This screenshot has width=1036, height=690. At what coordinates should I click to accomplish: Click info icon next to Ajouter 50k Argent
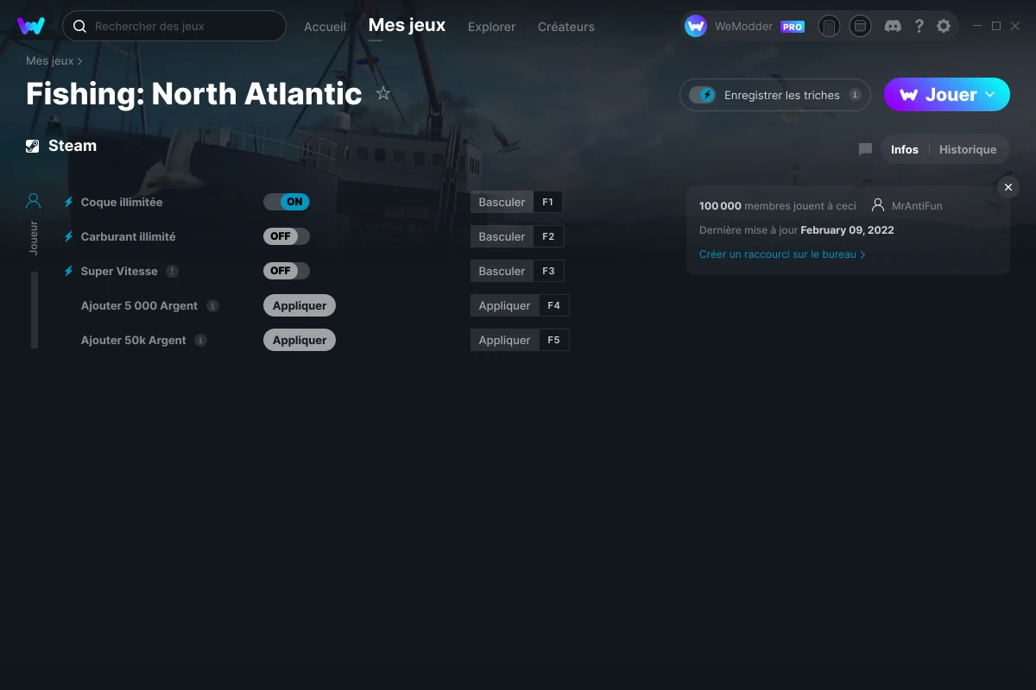(x=200, y=340)
